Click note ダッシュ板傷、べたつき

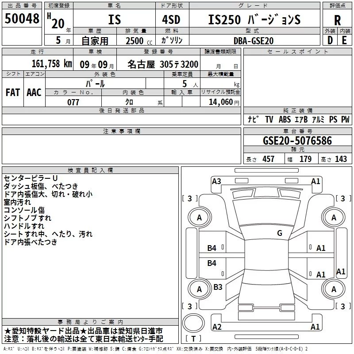[x=41, y=186]
